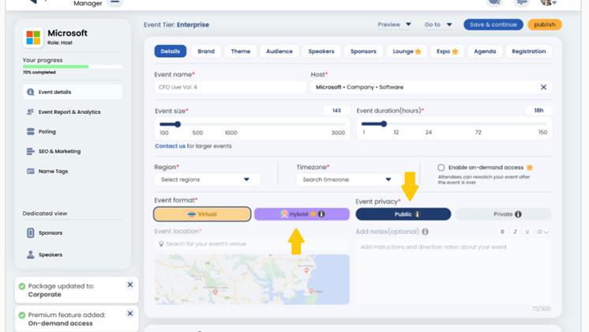Clear the Host field with X

pyautogui.click(x=543, y=87)
